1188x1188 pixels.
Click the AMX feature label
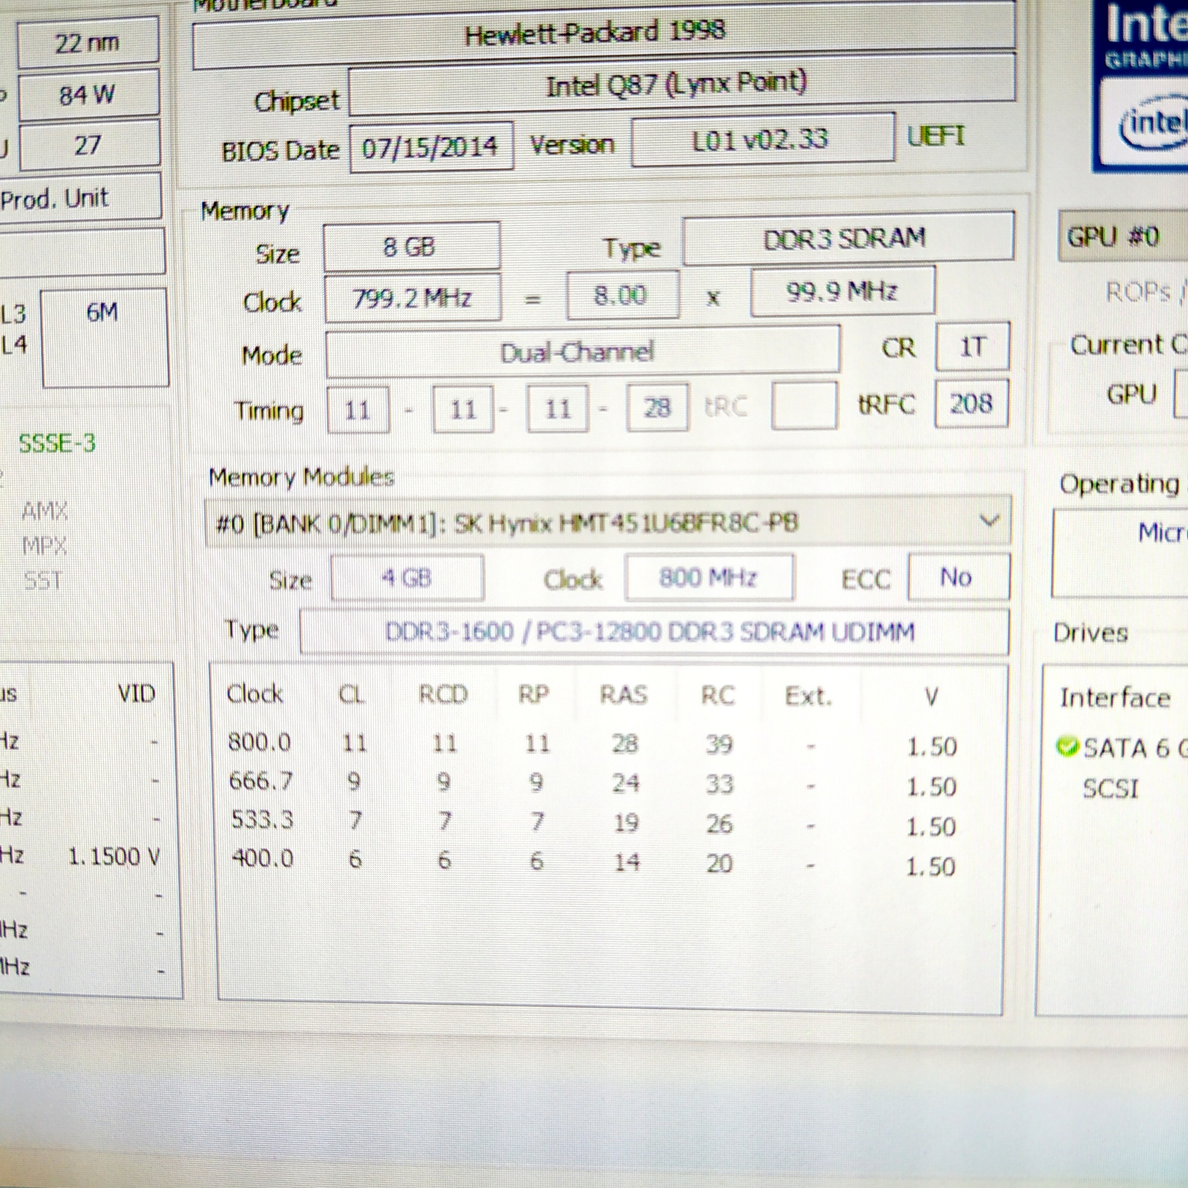click(x=44, y=511)
